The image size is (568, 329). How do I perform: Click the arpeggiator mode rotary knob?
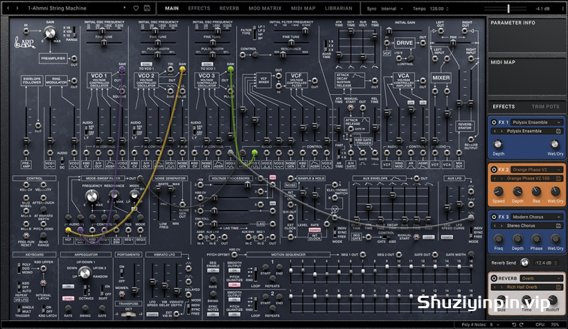click(85, 273)
